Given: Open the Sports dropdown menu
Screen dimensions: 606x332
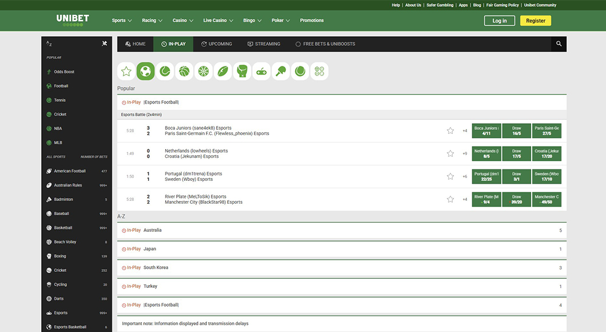Looking at the screenshot, I should (x=122, y=21).
